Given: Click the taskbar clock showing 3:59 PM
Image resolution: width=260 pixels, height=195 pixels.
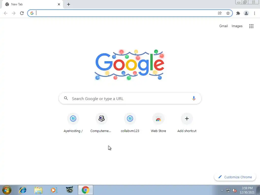Looking at the screenshot, I should point(247,190).
